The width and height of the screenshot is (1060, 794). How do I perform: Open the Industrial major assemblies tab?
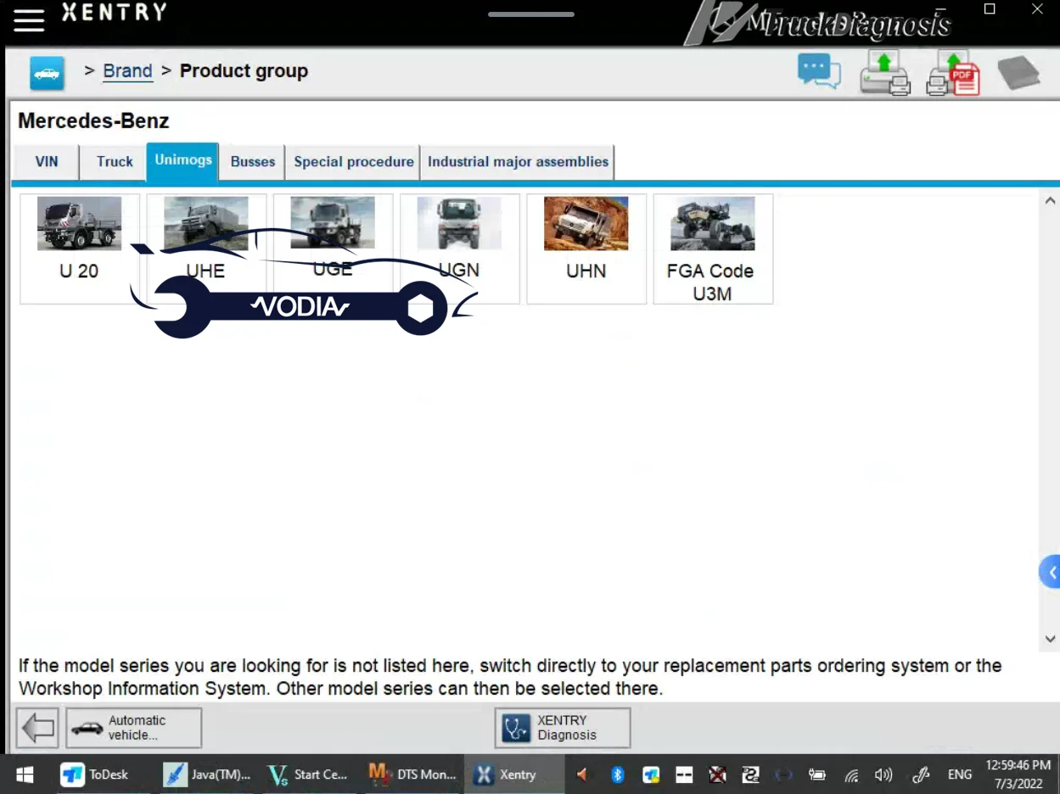pos(518,162)
